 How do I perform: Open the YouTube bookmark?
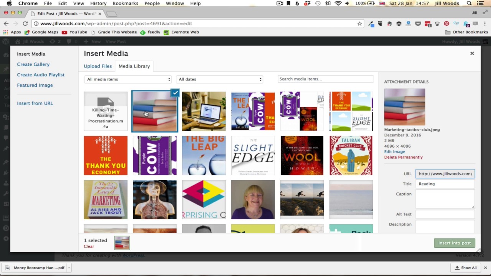pos(74,32)
